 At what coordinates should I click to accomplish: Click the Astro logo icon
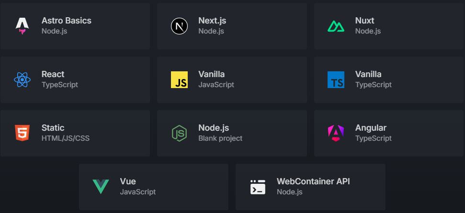click(22, 26)
